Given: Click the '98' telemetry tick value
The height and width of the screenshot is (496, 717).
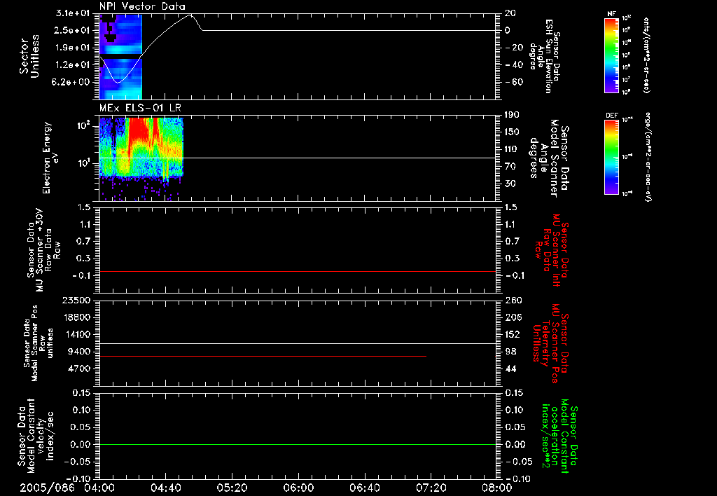Looking at the screenshot, I should tap(510, 352).
